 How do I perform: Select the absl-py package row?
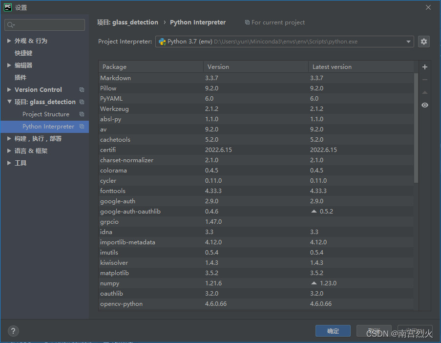click(x=256, y=119)
